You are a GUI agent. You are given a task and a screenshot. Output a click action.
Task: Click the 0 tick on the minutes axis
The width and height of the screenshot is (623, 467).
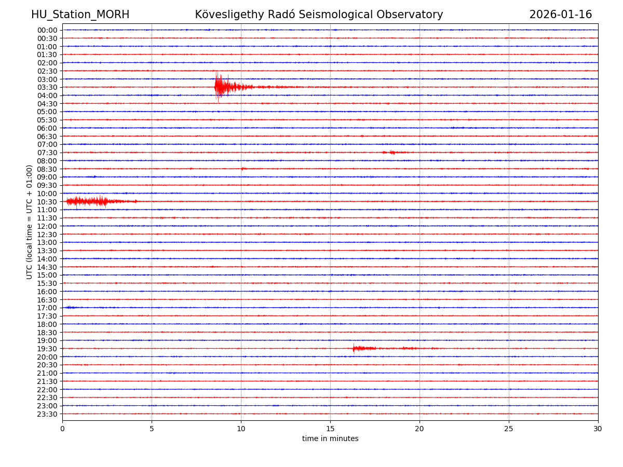(62, 429)
